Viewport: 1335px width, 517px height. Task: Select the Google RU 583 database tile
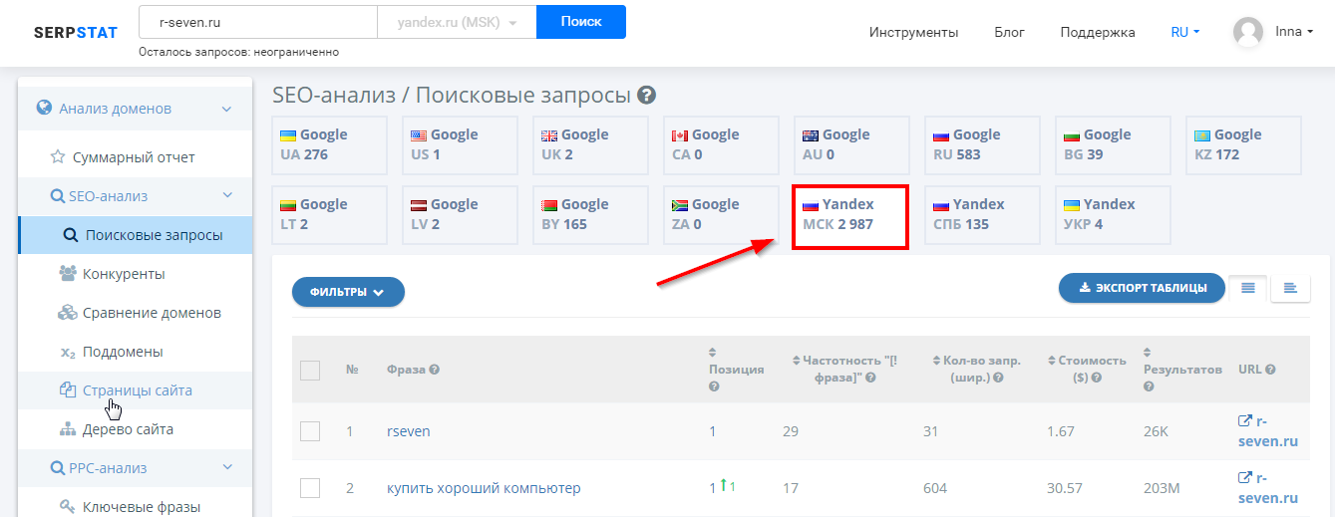click(982, 144)
